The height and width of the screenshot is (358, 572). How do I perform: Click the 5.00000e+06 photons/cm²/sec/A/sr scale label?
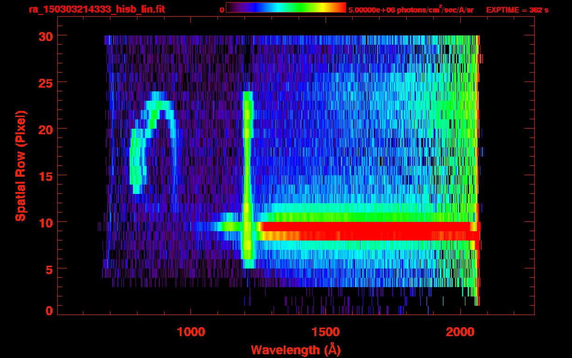(x=410, y=10)
